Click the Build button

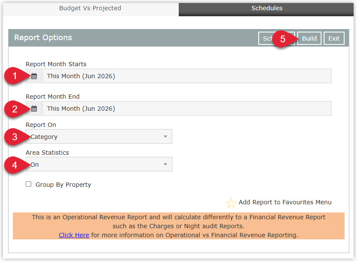[309, 38]
